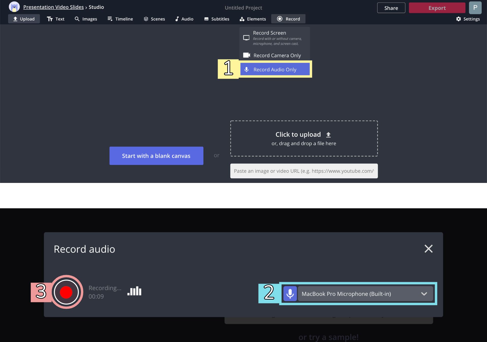The width and height of the screenshot is (487, 342).
Task: Focus the paste URL input field
Action: (x=304, y=171)
